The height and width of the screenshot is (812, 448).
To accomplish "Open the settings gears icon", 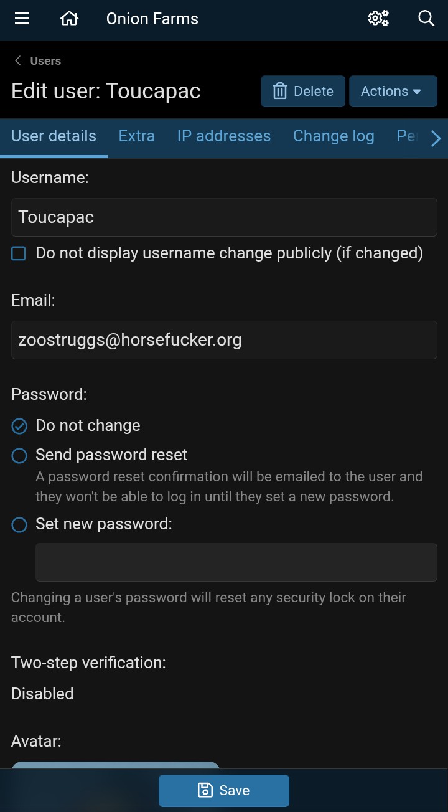I will click(378, 19).
